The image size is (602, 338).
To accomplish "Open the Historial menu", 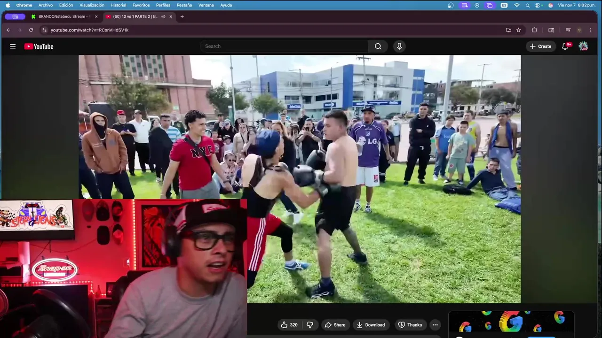I will (118, 5).
